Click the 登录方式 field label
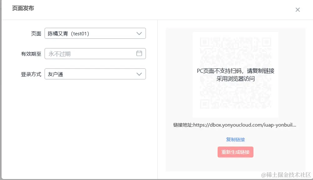 tap(31, 74)
